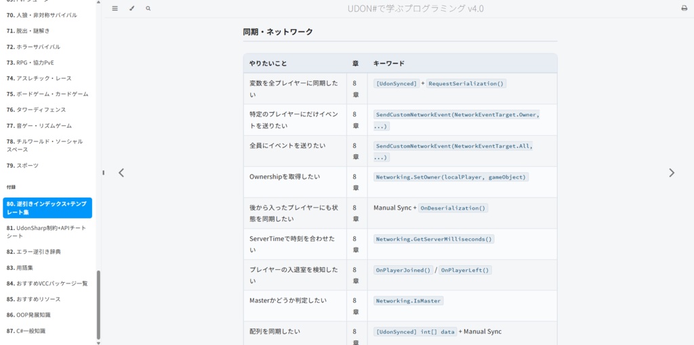Open chapter 85 おすすめリソース
This screenshot has height=345, width=694.
coord(34,299)
